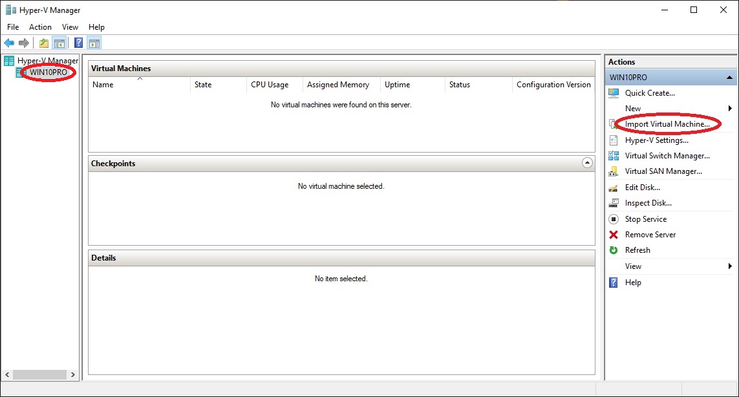
Task: Maximize the Hyper-V Manager window
Action: (694, 10)
